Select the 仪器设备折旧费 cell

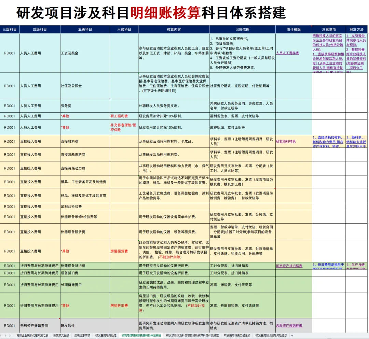click(x=85, y=266)
